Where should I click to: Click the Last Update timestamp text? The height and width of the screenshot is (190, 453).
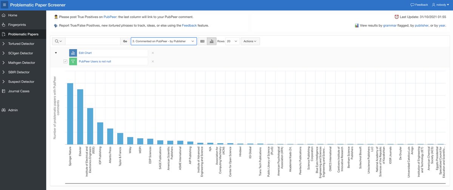(x=422, y=17)
